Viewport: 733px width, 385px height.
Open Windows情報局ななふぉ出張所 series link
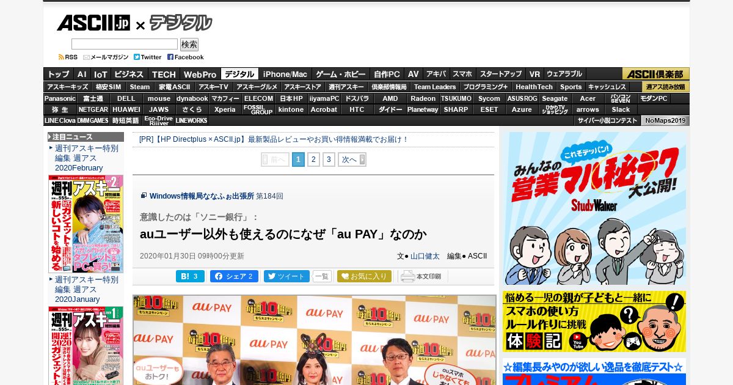tap(202, 196)
